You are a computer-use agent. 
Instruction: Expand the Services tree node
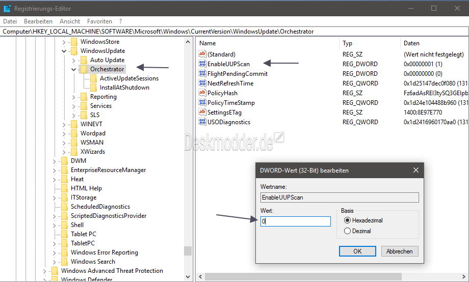click(x=73, y=106)
